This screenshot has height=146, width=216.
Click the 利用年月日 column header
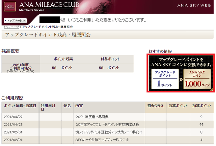[x=48, y=107]
